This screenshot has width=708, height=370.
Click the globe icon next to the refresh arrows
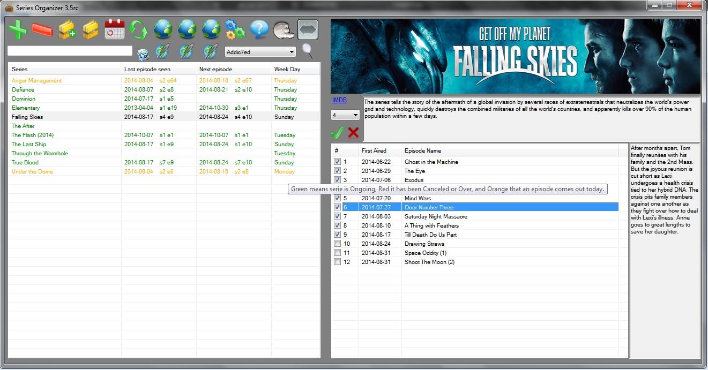click(163, 29)
